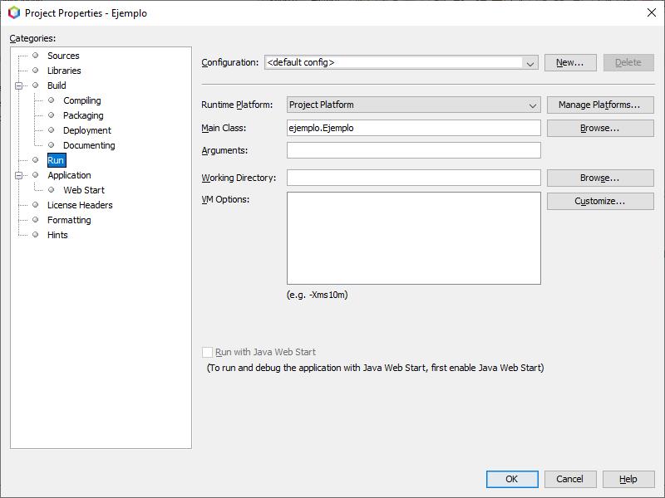
Task: Click the Sources bullet icon
Action: (36, 55)
